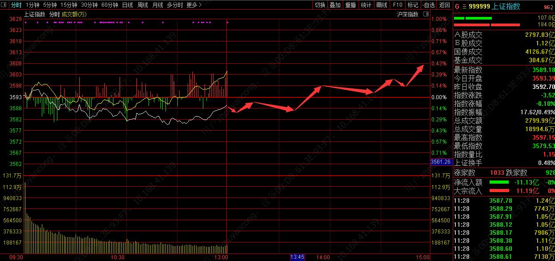Click the 3561.26 price cursor label

(441, 162)
